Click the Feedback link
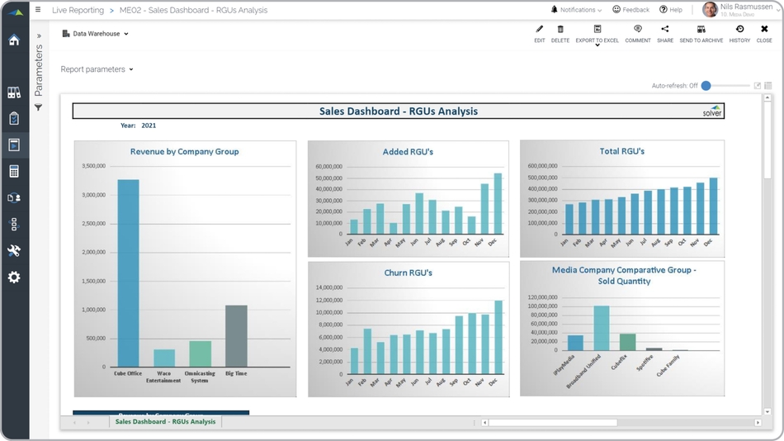Viewport: 784px width, 441px height. pyautogui.click(x=631, y=10)
